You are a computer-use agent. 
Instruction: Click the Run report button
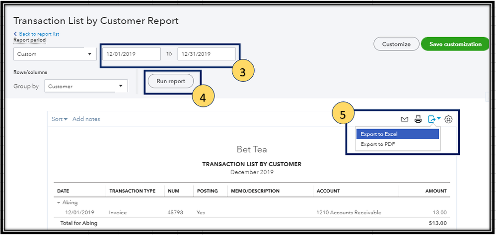point(171,81)
